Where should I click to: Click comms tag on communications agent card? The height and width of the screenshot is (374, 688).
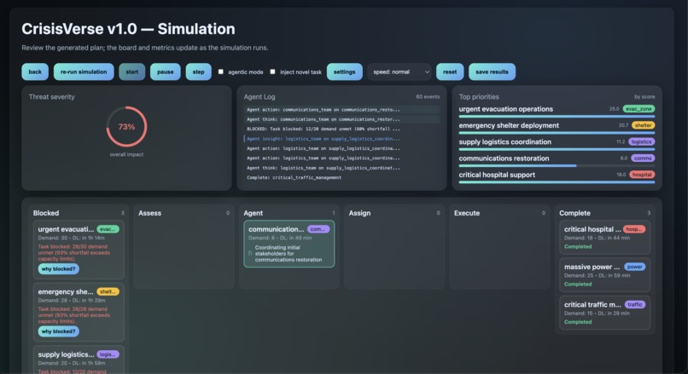[318, 229]
